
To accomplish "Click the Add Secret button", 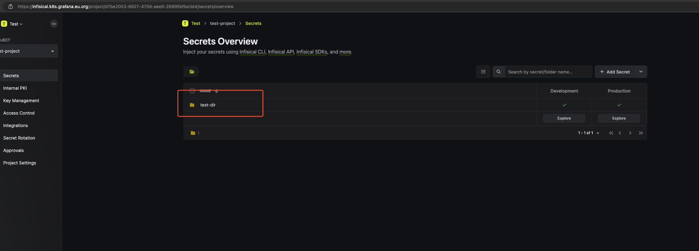I will [615, 72].
